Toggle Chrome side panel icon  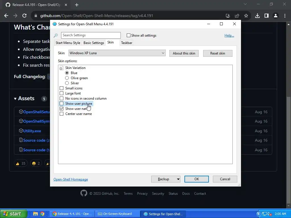(267, 16)
